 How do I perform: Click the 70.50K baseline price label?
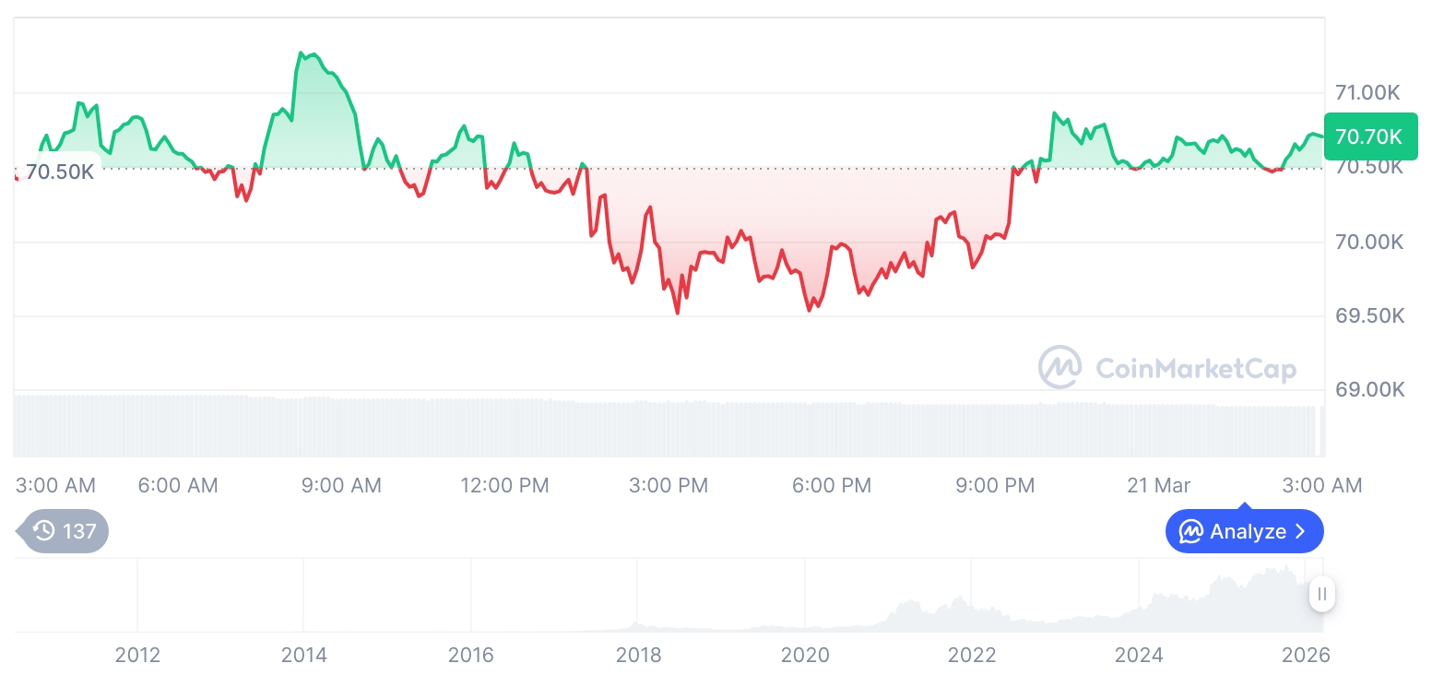(x=59, y=172)
